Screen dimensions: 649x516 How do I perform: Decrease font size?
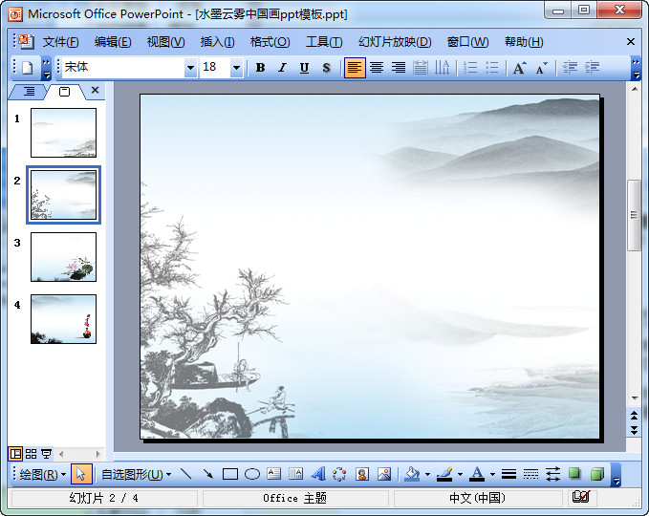(x=541, y=68)
